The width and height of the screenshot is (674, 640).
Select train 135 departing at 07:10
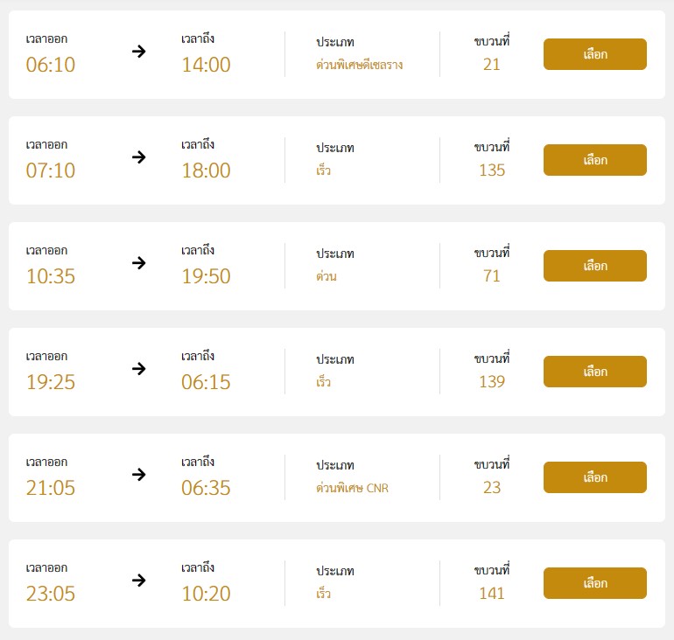point(595,160)
